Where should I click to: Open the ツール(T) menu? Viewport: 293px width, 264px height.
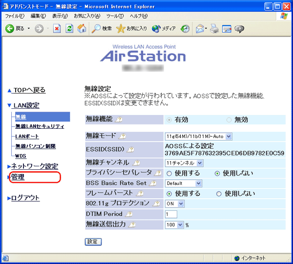coord(115,16)
